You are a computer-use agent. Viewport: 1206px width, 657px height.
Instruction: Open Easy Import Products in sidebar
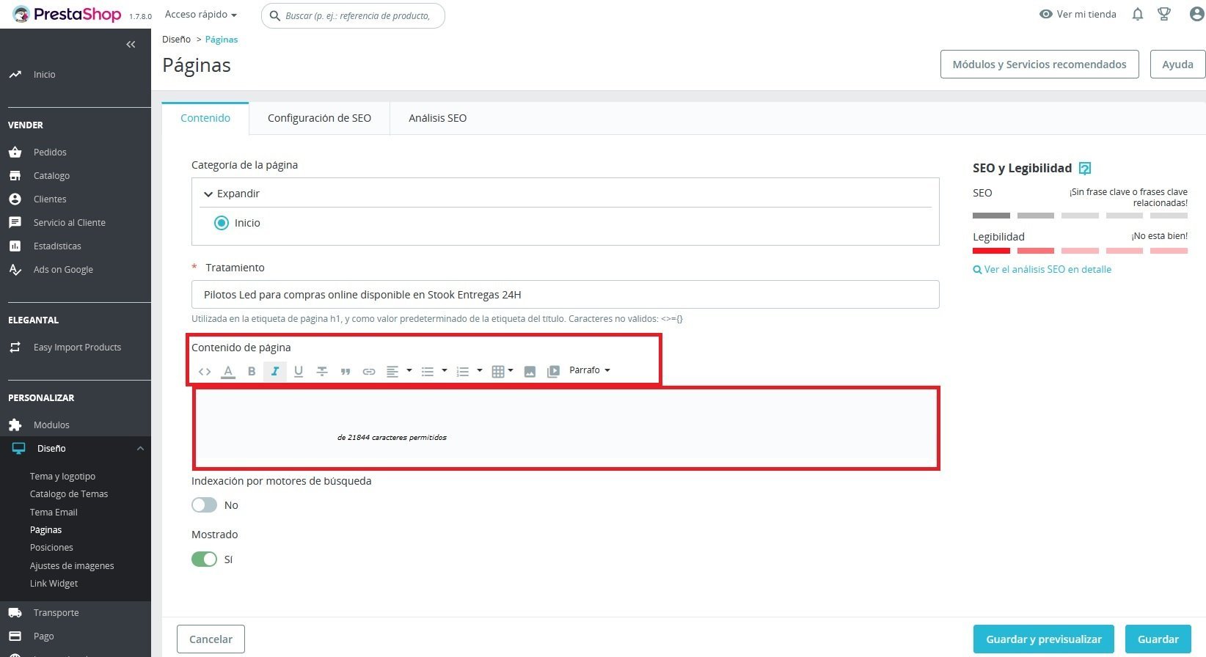pyautogui.click(x=77, y=348)
